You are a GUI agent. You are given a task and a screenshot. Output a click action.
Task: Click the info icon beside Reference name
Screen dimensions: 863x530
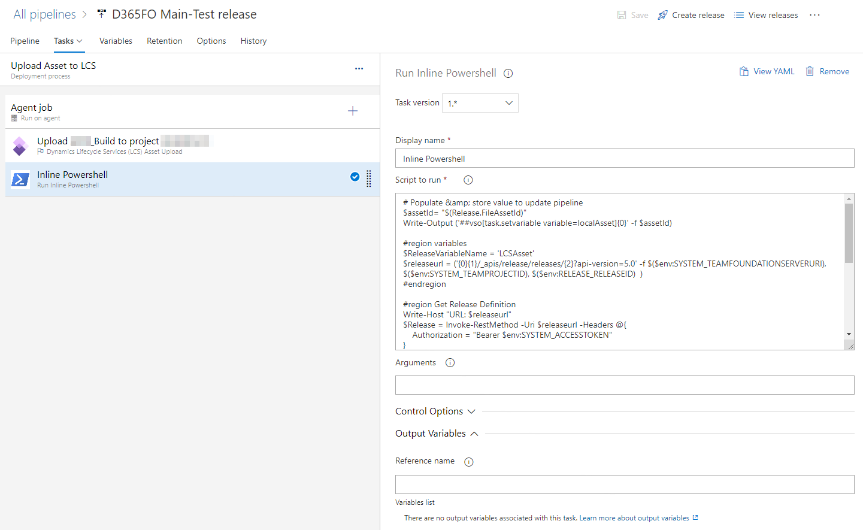(x=469, y=461)
